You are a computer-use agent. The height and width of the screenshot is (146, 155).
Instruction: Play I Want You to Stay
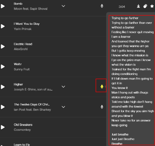point(3,26)
